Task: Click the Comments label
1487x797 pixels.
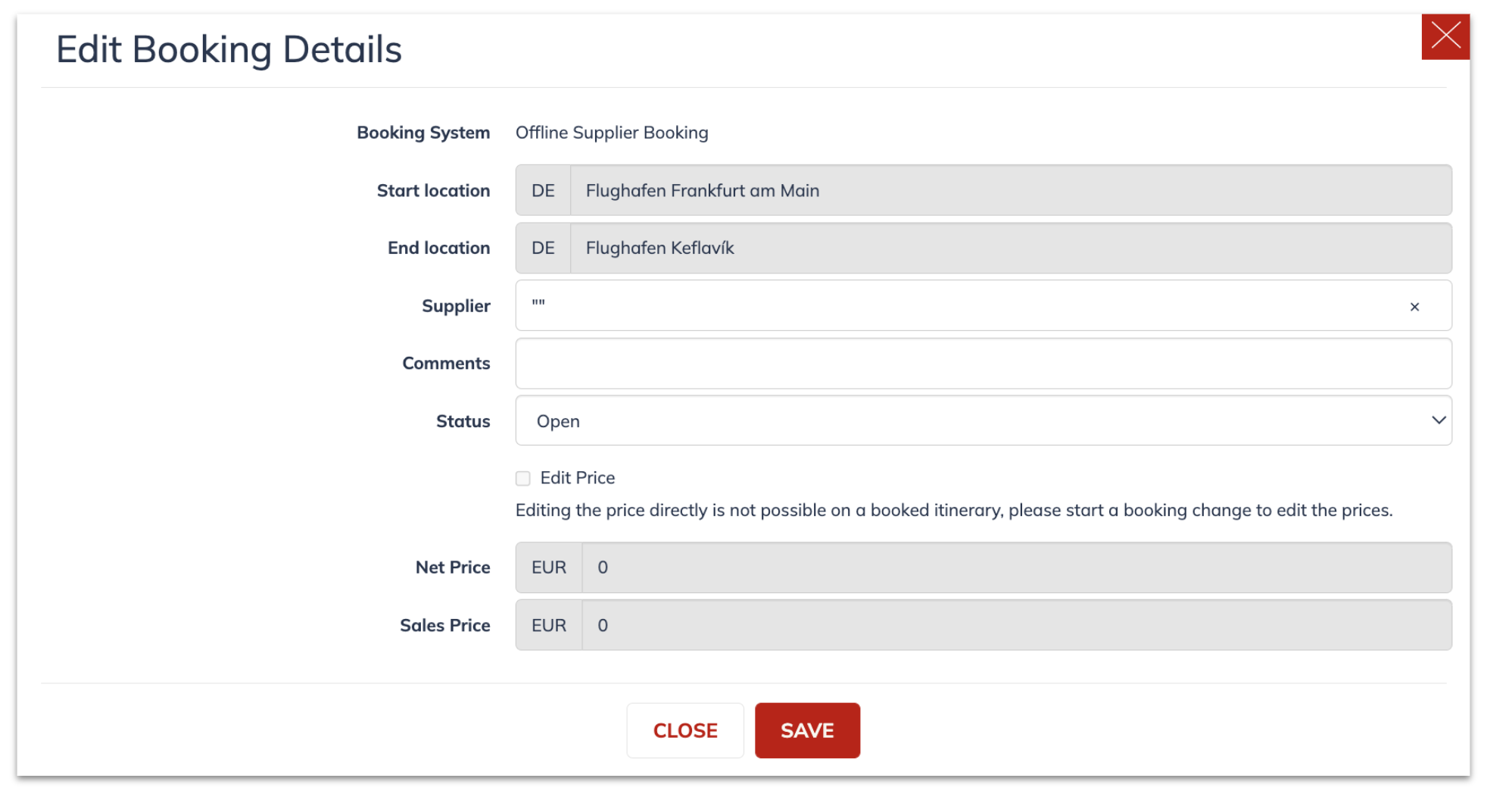Action: pyautogui.click(x=446, y=364)
